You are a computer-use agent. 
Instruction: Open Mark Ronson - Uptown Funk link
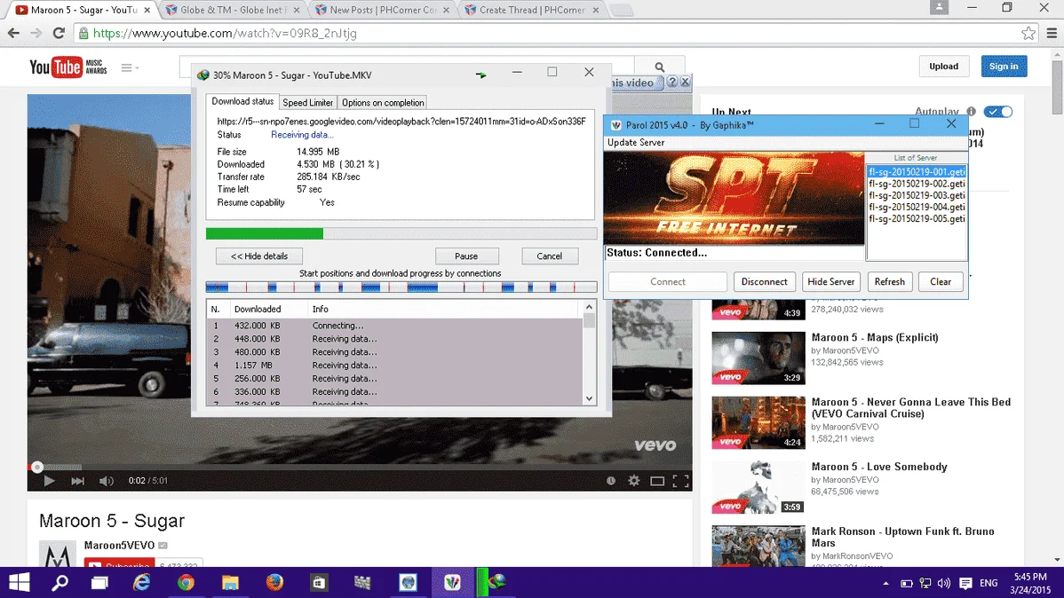[902, 537]
